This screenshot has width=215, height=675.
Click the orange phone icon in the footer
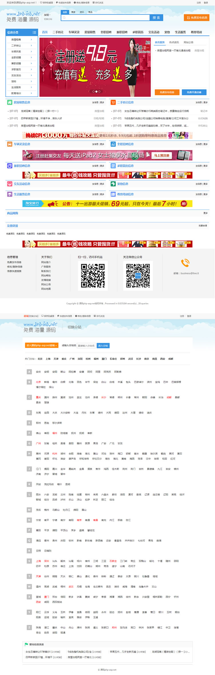185,263
